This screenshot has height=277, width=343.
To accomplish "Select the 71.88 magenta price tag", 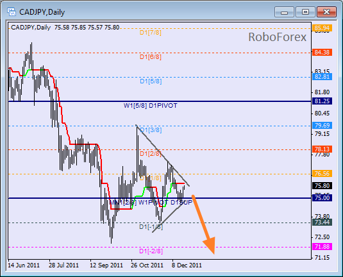I will click(x=322, y=247).
